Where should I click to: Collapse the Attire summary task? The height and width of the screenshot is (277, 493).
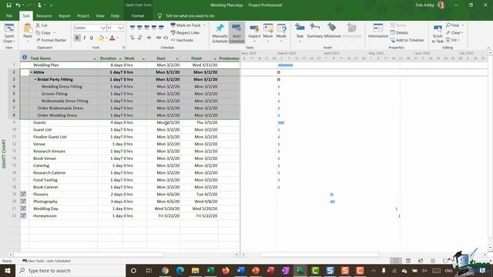point(31,72)
